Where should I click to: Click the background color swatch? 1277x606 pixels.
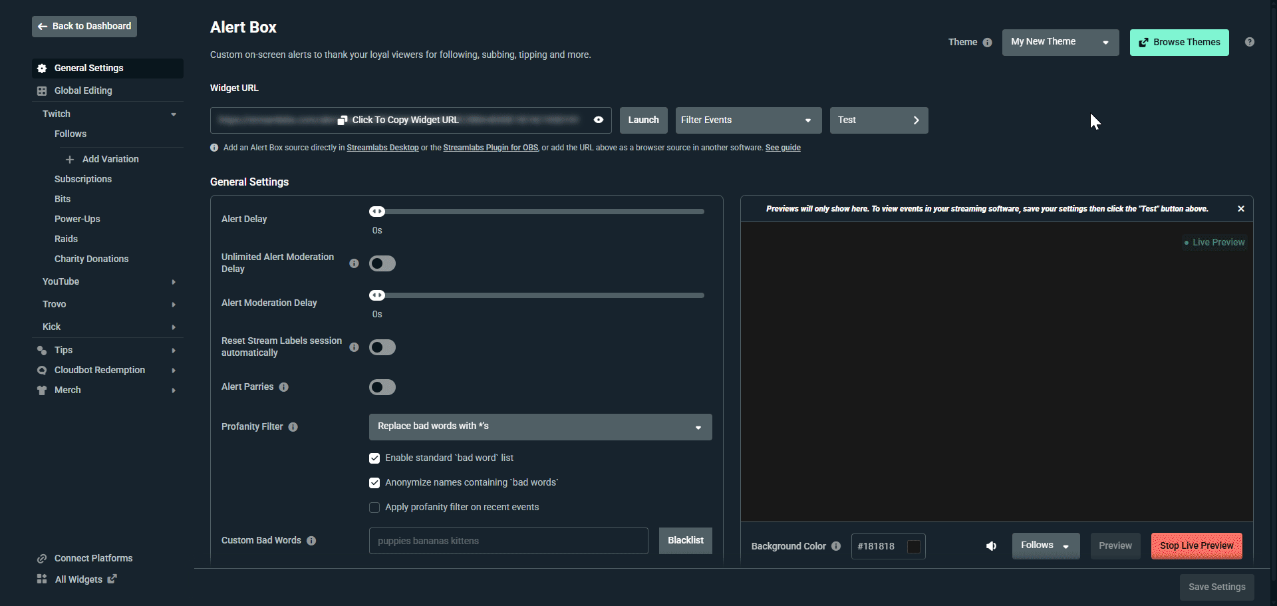coord(914,547)
